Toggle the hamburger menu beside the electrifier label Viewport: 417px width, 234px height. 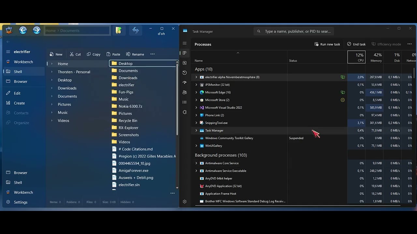tap(8, 52)
